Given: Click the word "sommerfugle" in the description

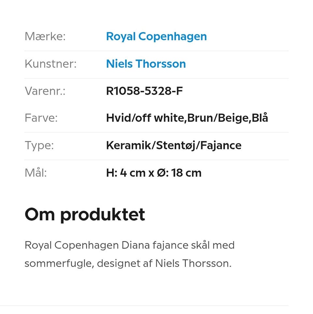Looking at the screenshot, I should pyautogui.click(x=59, y=263).
